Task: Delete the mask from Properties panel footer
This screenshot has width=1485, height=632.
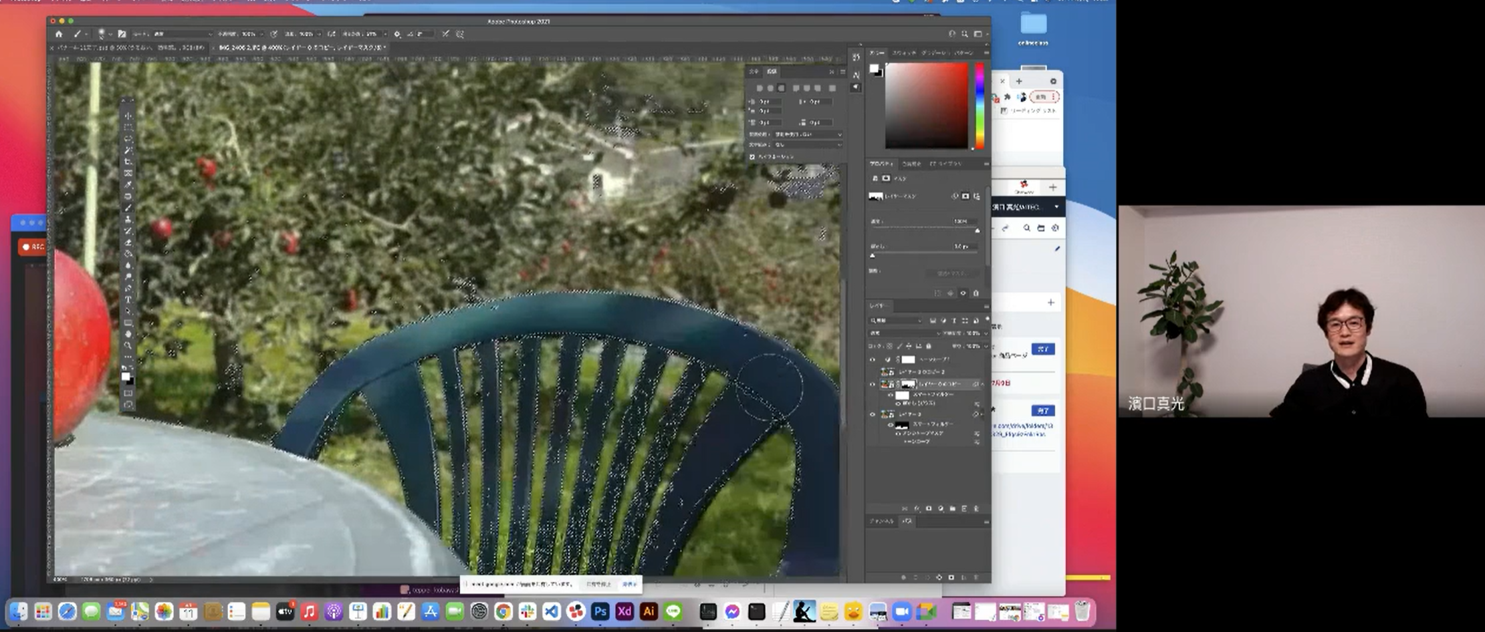Action: [976, 293]
